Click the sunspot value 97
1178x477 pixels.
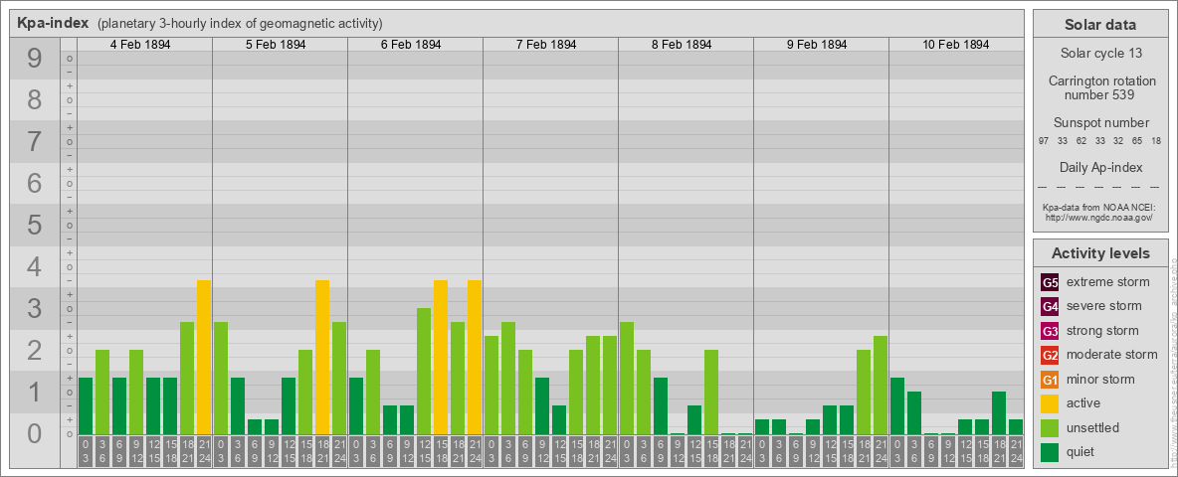click(1044, 141)
